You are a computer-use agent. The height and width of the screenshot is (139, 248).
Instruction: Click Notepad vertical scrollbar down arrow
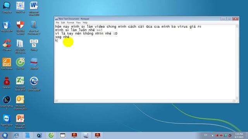click(x=237, y=98)
